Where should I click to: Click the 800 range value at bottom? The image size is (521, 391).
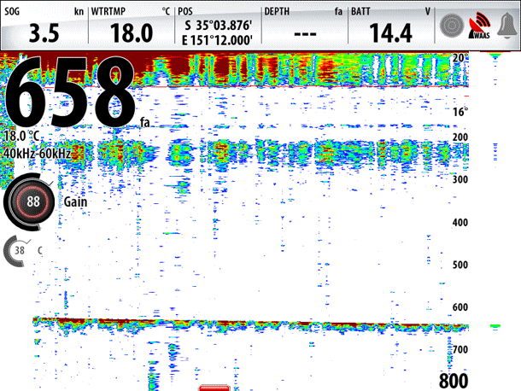click(x=454, y=380)
